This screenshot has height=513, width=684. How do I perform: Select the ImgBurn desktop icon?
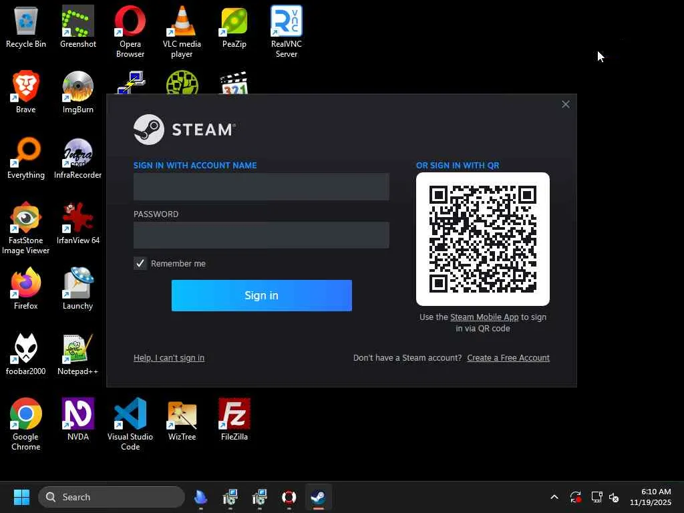[x=77, y=92]
